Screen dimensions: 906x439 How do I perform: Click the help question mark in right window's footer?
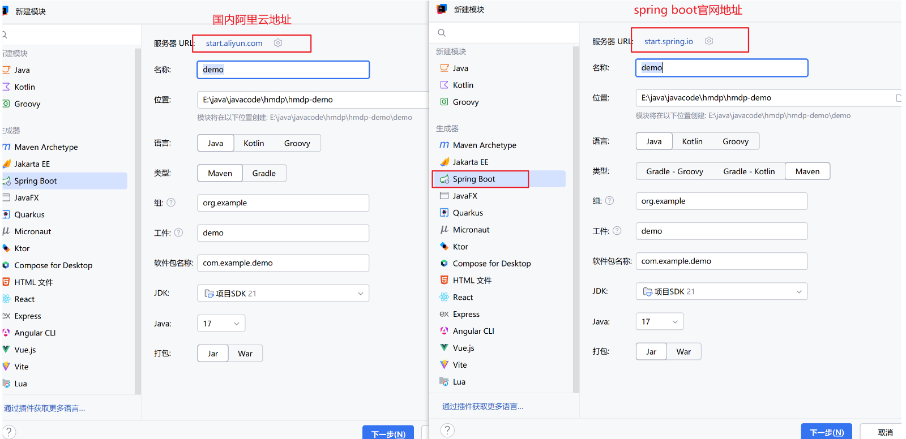pyautogui.click(x=447, y=431)
